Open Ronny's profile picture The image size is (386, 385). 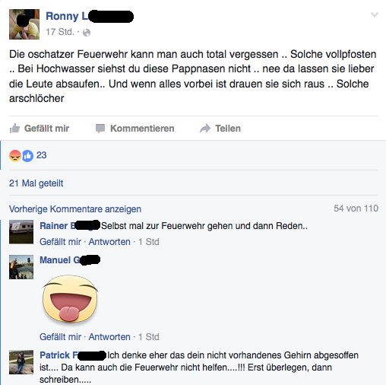pyautogui.click(x=24, y=24)
